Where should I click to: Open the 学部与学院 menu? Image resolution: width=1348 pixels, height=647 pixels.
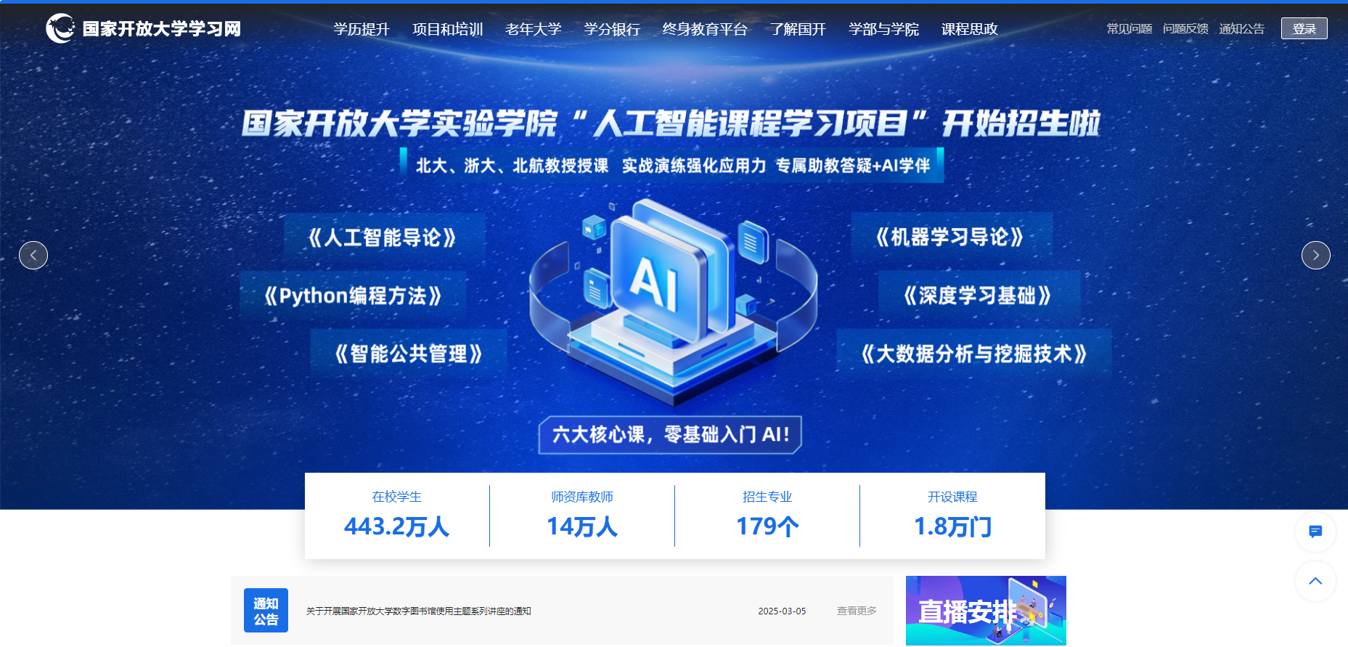883,29
